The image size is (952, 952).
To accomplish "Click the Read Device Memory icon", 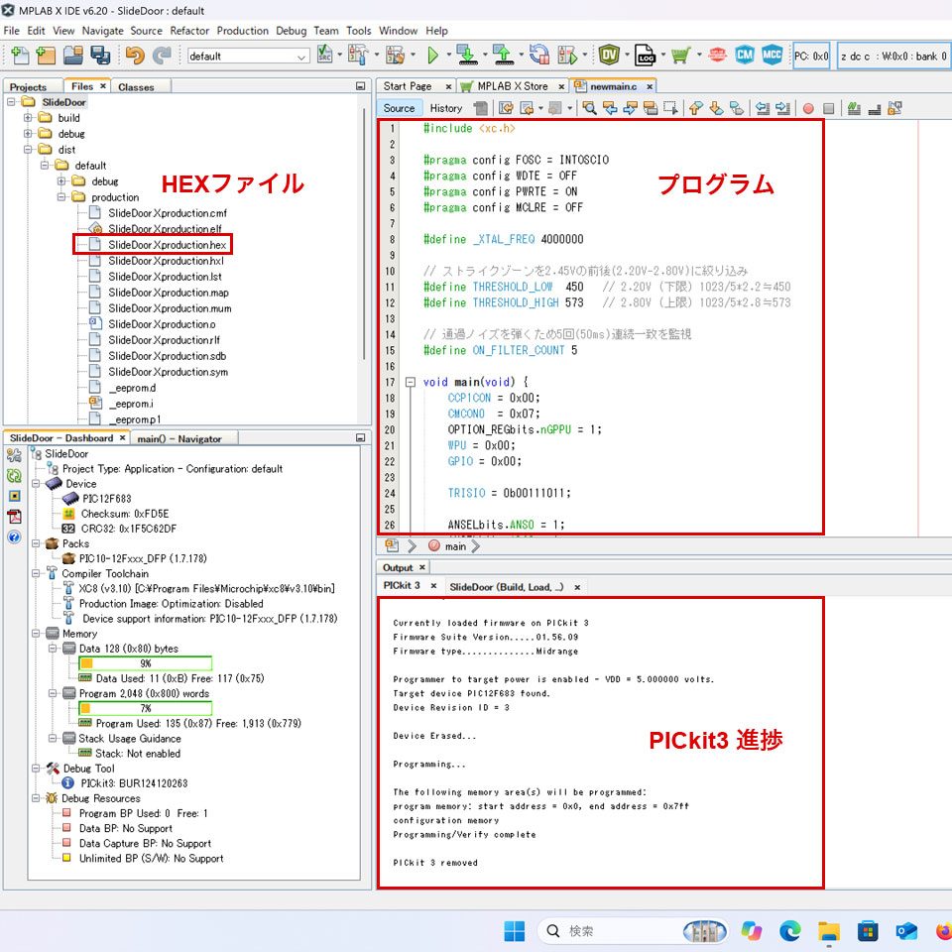I will tap(503, 56).
